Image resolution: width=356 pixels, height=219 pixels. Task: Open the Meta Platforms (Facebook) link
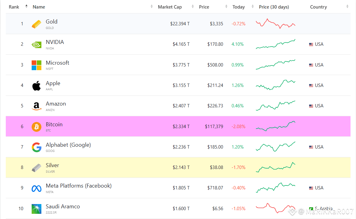(x=79, y=186)
